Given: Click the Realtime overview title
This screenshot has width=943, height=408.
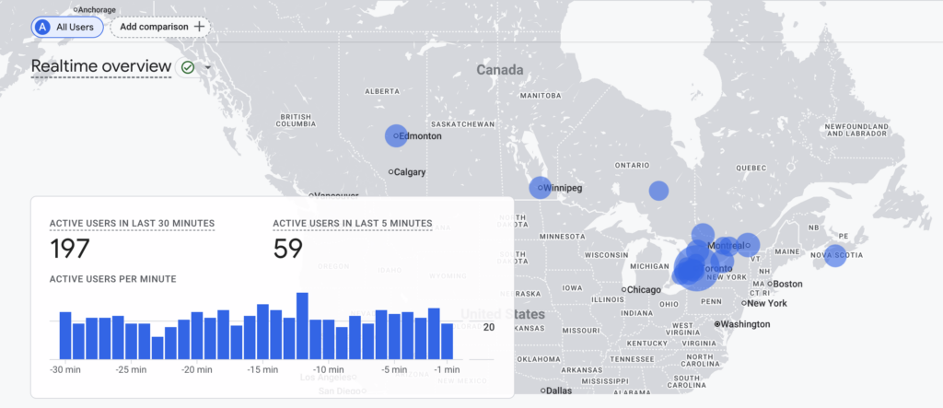Looking at the screenshot, I should tap(100, 66).
